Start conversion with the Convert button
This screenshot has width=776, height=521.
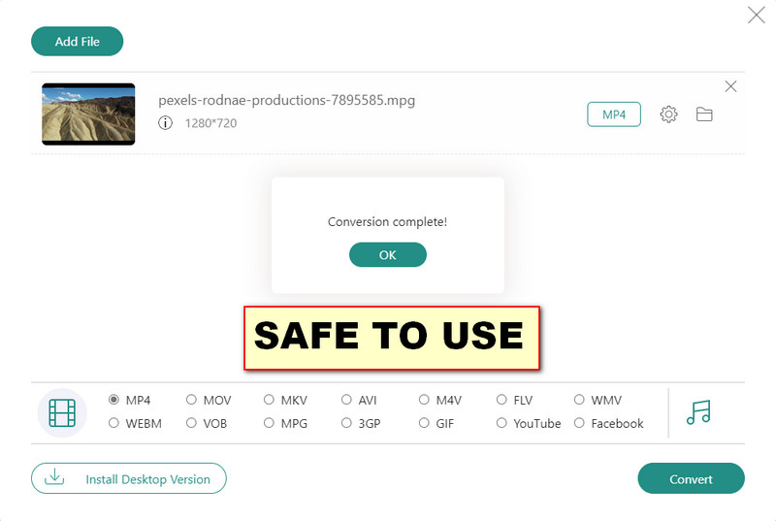point(691,478)
